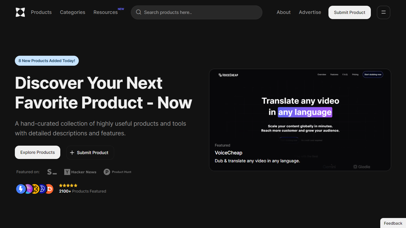Click the orange circle product avatar
The image size is (406, 228).
(49, 189)
